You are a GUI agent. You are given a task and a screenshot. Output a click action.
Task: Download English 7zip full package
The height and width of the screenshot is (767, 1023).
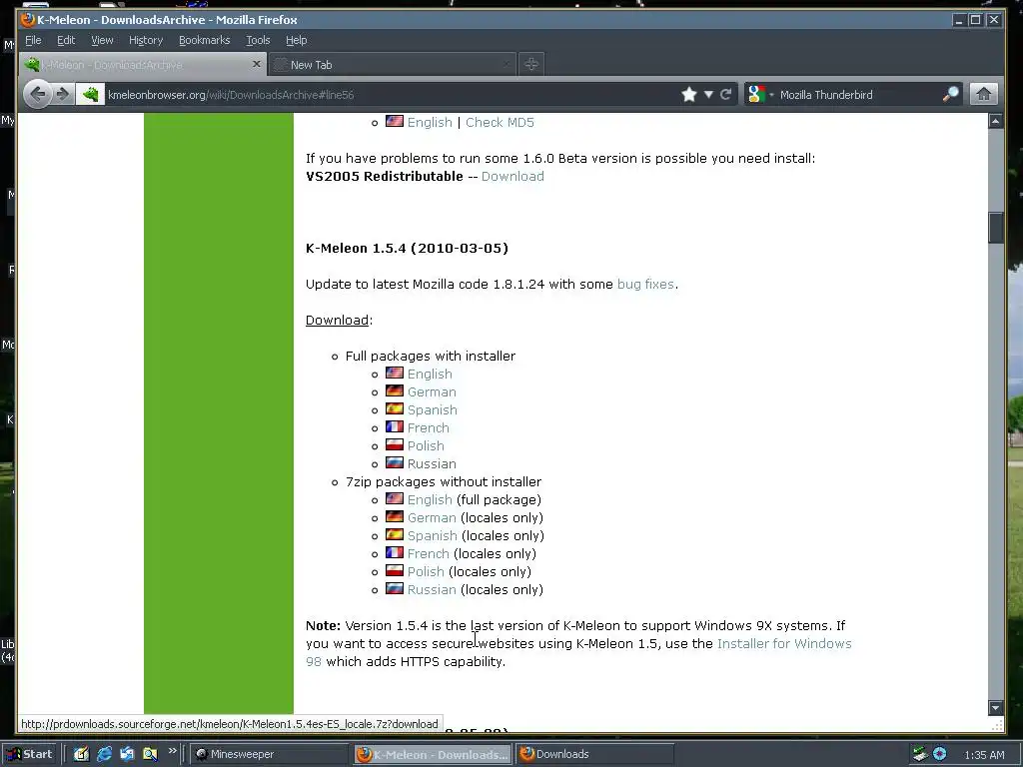point(430,499)
